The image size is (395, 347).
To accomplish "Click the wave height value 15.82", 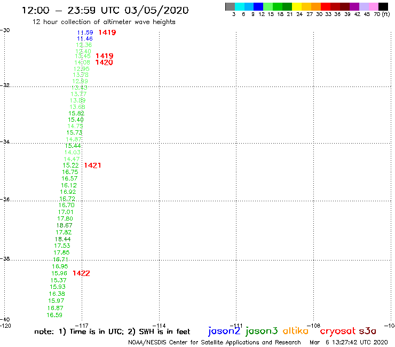I will tap(76, 113).
